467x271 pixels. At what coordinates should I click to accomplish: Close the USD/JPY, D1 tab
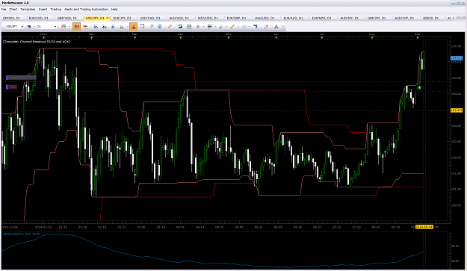pyautogui.click(x=108, y=18)
